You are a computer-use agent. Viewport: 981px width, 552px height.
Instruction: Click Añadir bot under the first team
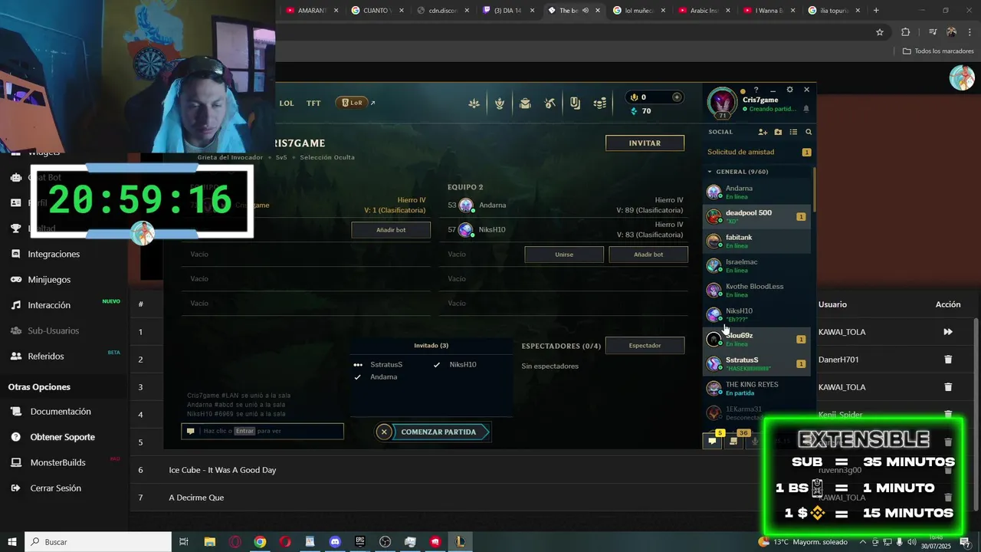[x=391, y=230]
